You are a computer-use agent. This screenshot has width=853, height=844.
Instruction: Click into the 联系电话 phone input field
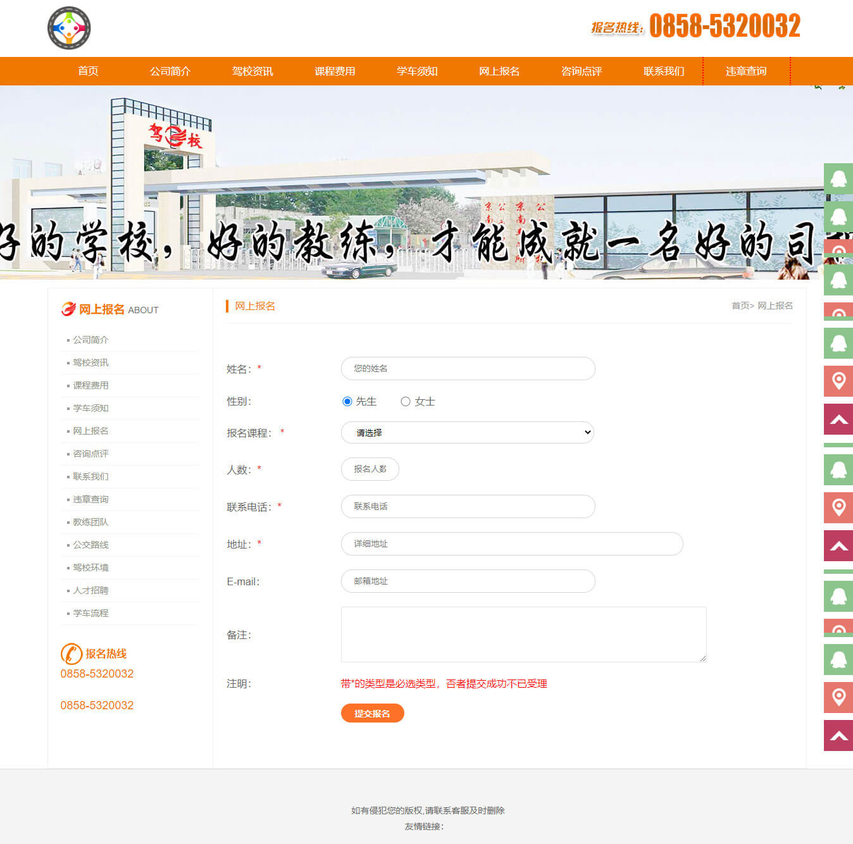pyautogui.click(x=468, y=507)
